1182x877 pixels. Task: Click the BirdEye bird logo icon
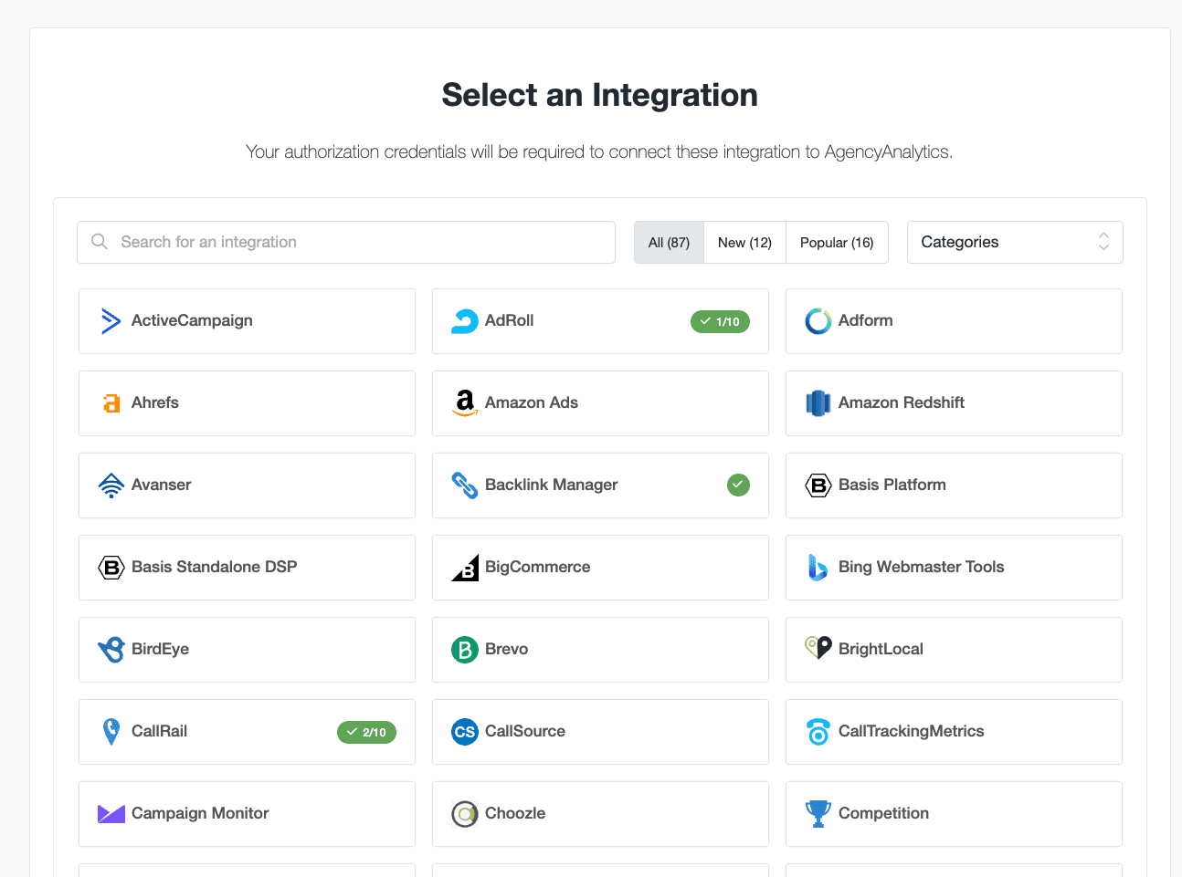coord(111,650)
